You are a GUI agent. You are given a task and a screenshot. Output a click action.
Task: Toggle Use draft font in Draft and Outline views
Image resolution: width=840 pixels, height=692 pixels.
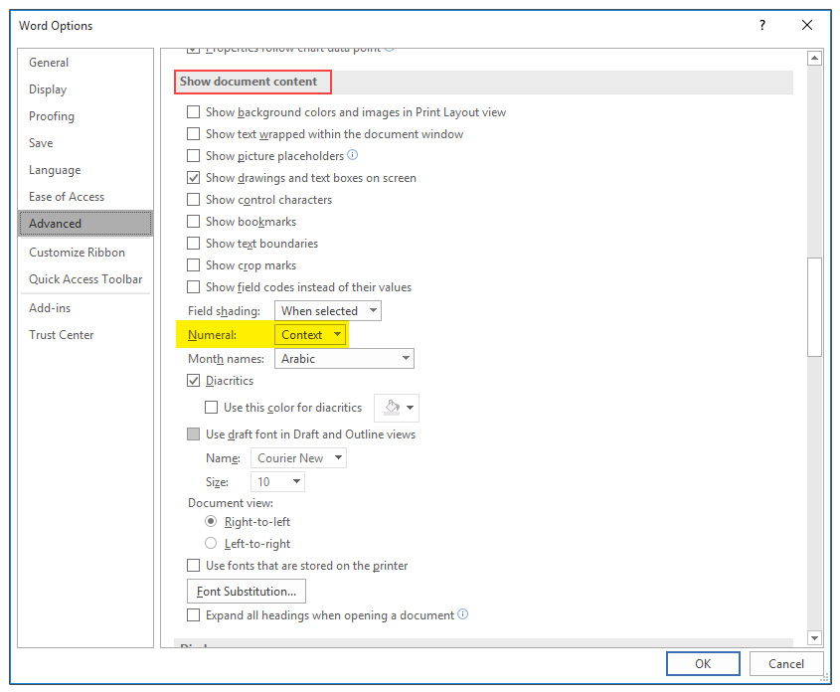193,433
